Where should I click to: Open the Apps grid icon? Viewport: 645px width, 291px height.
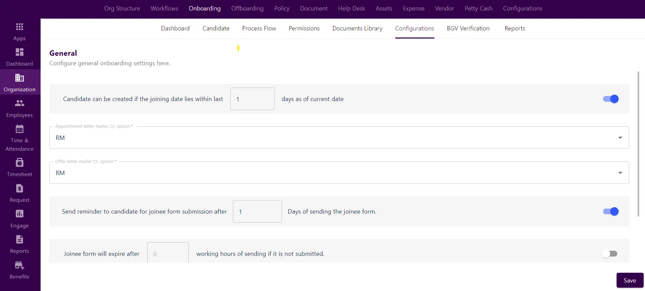(x=20, y=27)
